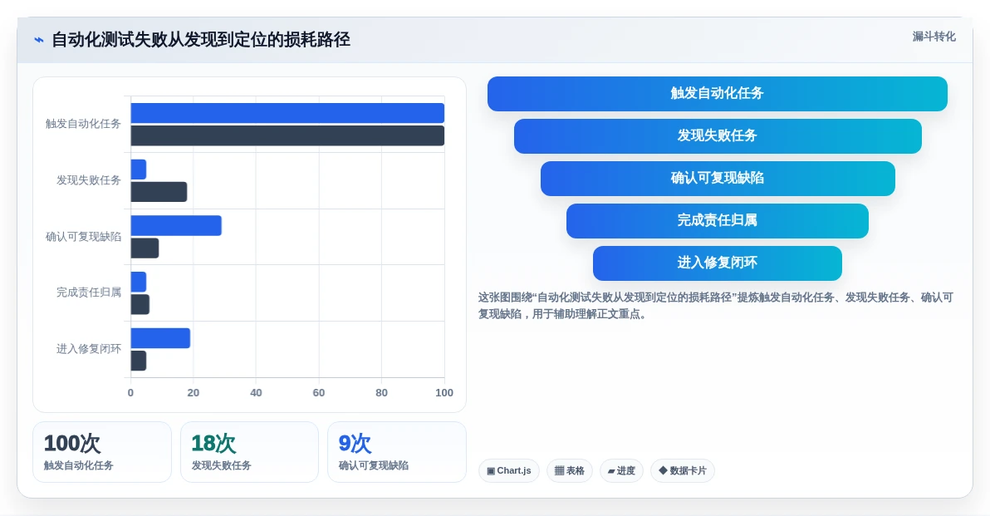Click the dark bar for 确认可复现缺陷

click(145, 248)
